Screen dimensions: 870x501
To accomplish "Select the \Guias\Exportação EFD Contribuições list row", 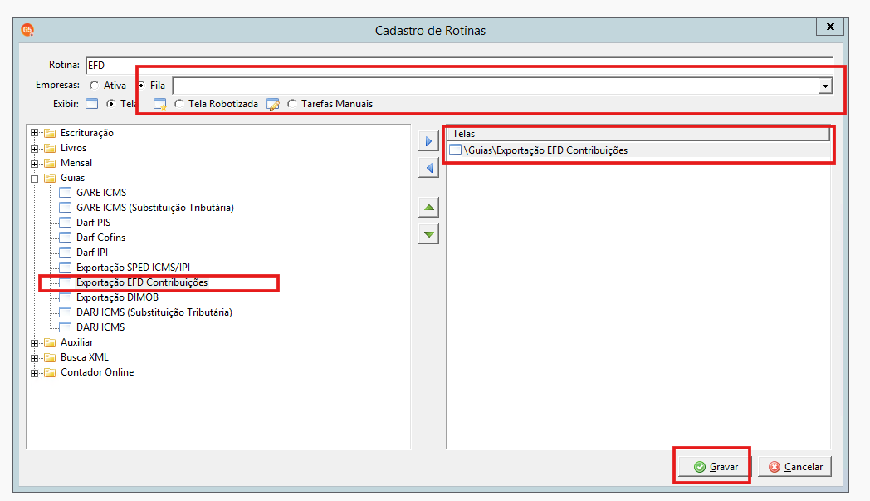I will coord(638,150).
